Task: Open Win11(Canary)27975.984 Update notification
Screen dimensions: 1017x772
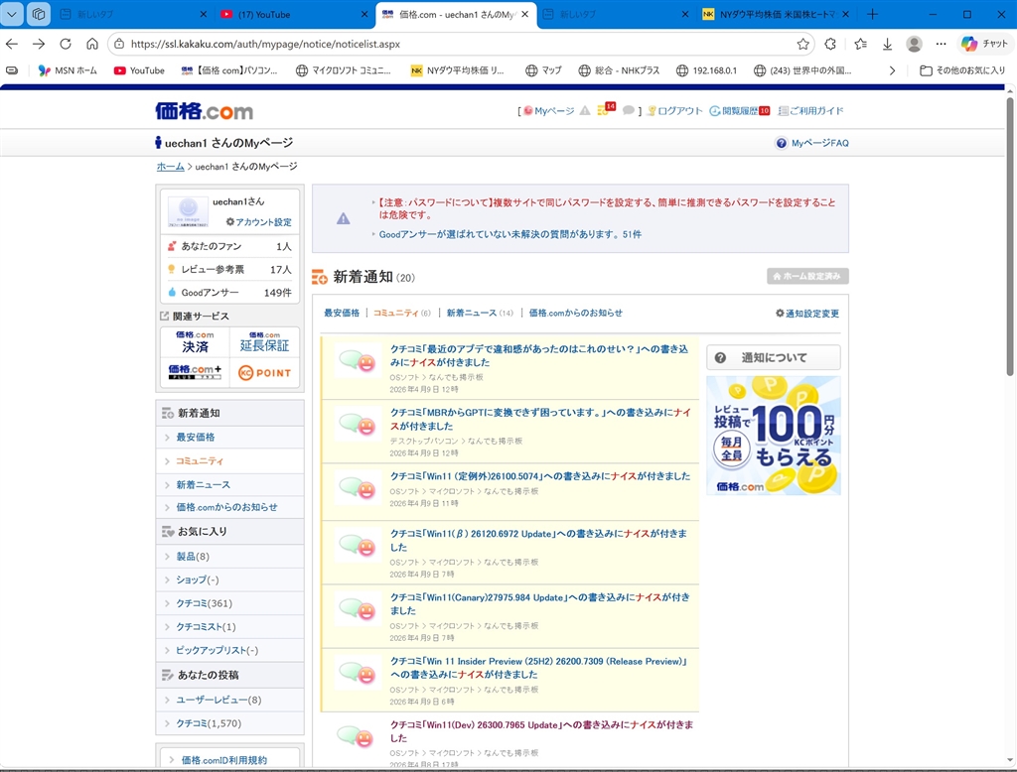Action: coord(539,603)
